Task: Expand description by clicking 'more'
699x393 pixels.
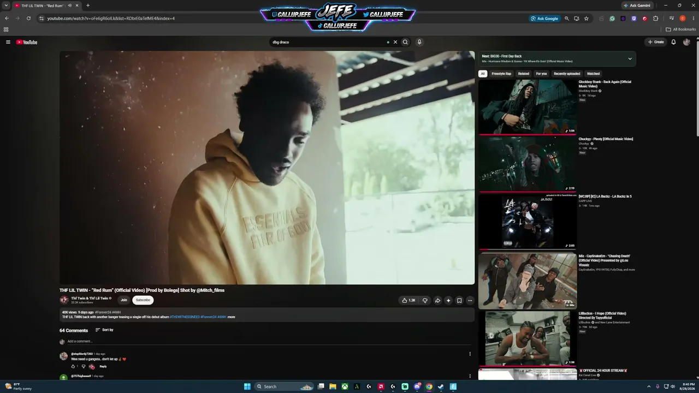Action: pyautogui.click(x=231, y=317)
